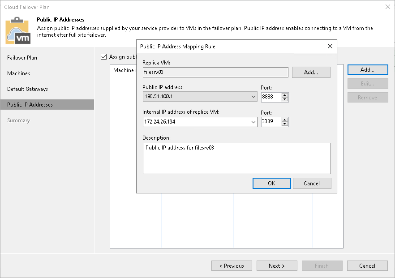This screenshot has height=278, width=395.
Task: Edit the Description text for filesrv03
Action: tap(236, 158)
